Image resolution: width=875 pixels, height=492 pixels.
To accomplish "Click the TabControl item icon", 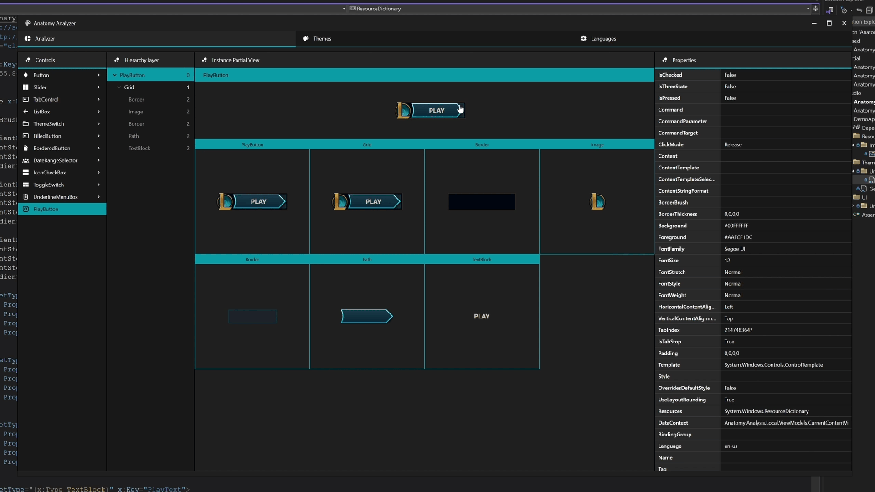I will (x=26, y=99).
